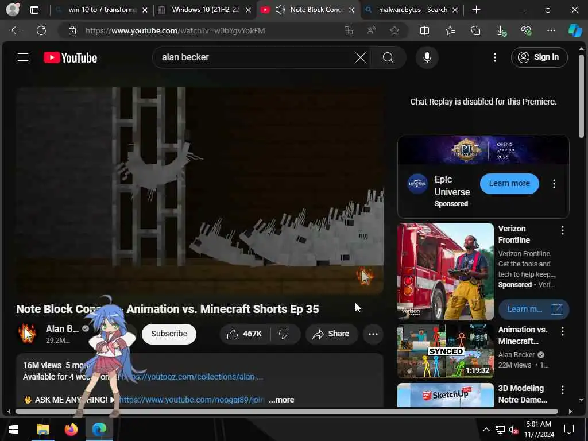Open a new browser tab

point(476,10)
